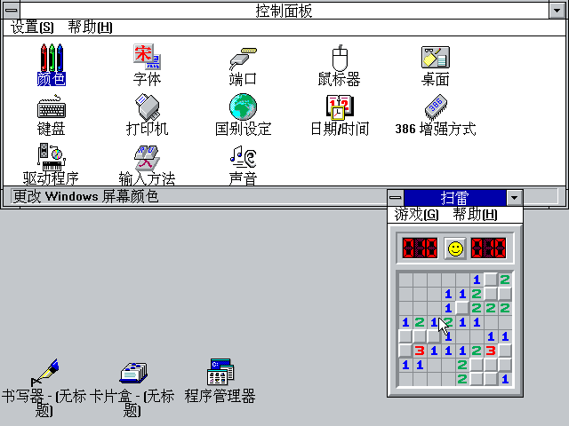
Task: Open the 扫雷 window system menu box
Action: [x=396, y=197]
